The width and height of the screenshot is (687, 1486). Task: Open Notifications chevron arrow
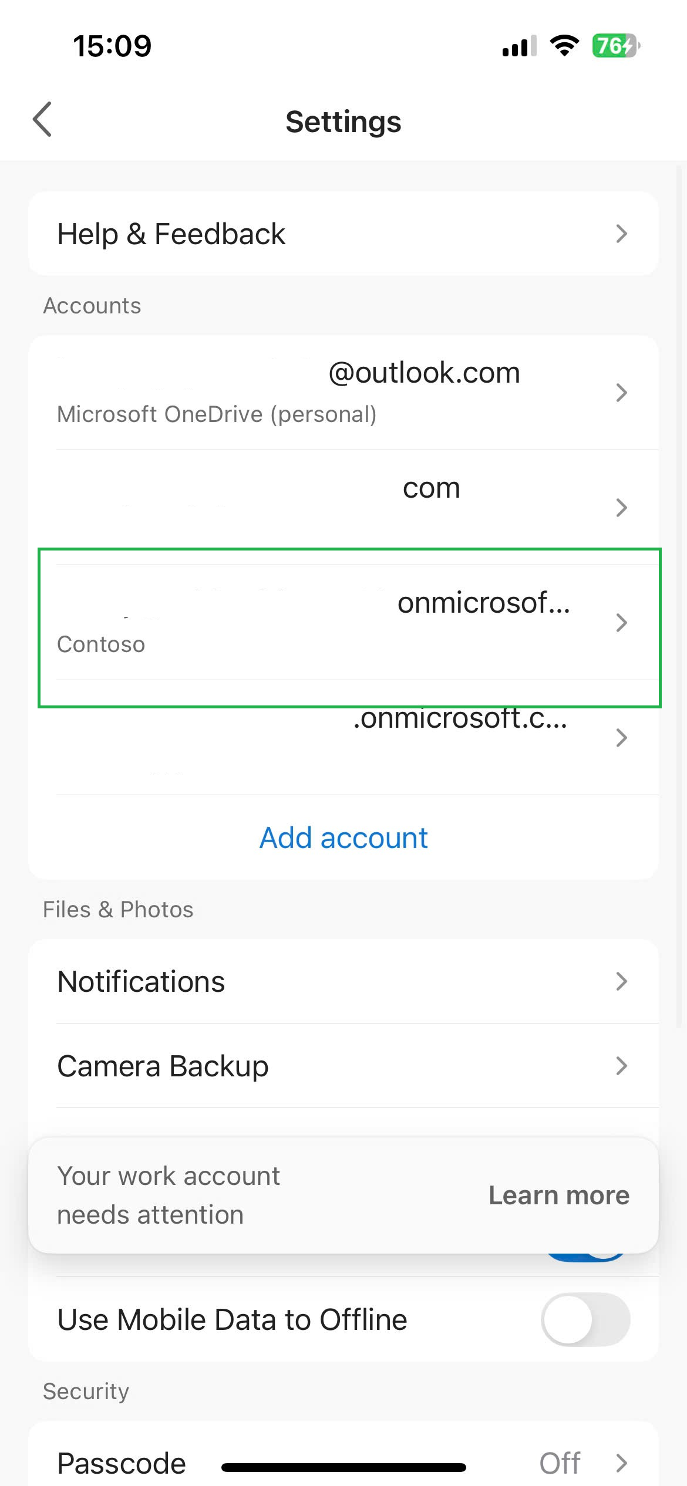(x=622, y=981)
